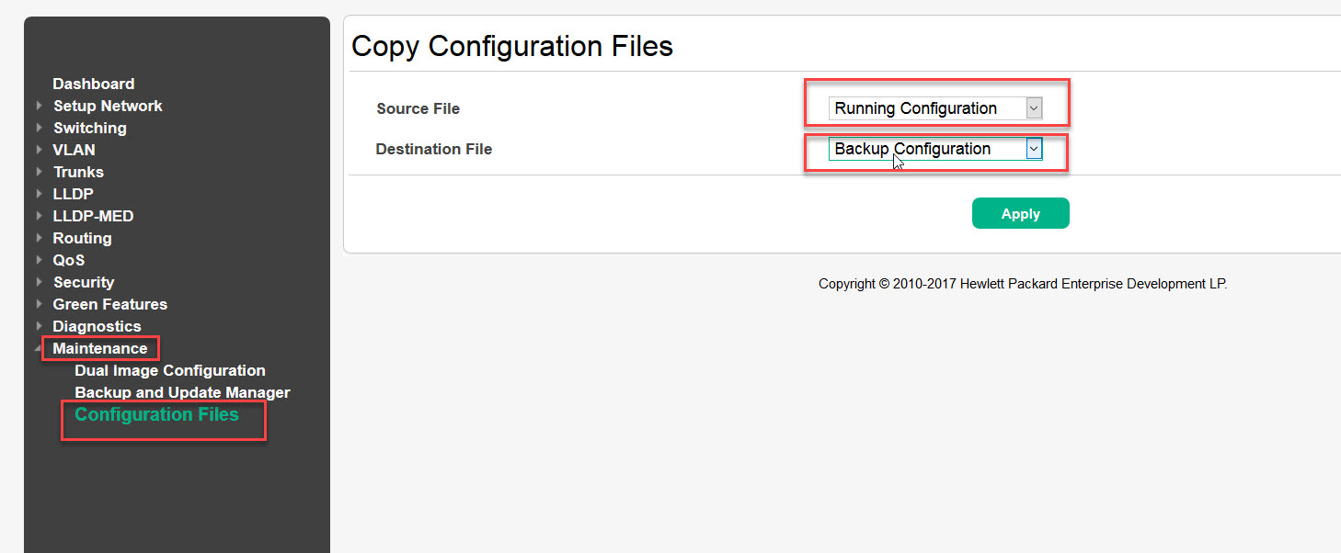Expand the Green Features arrow
This screenshot has height=553, width=1341.
[39, 304]
